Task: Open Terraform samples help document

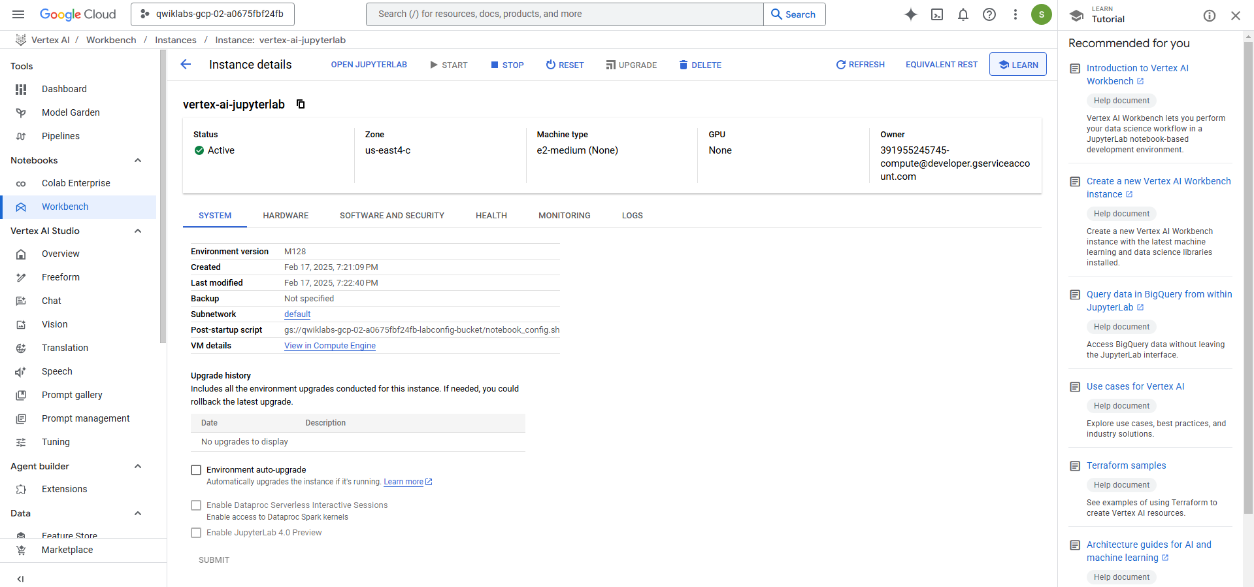Action: [1126, 465]
